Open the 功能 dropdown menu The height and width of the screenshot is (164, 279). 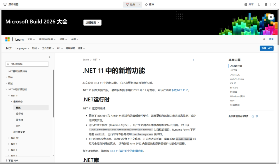[x=36, y=48]
